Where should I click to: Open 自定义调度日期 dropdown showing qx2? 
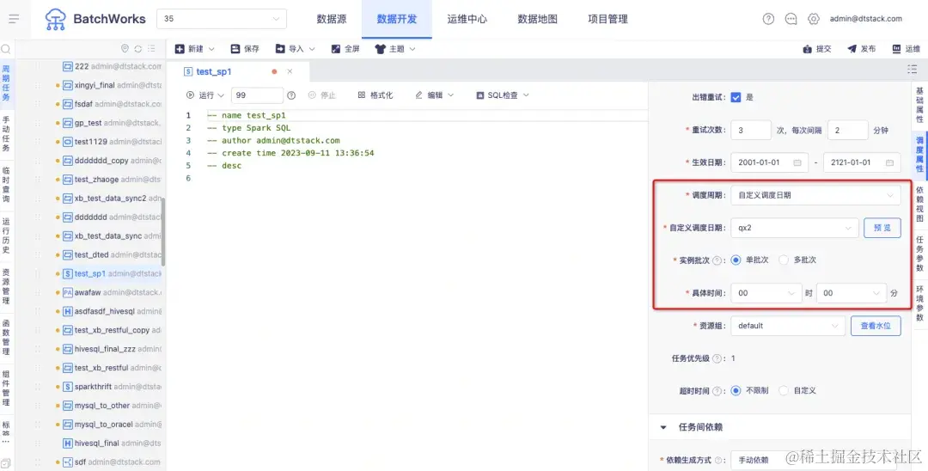click(x=794, y=228)
